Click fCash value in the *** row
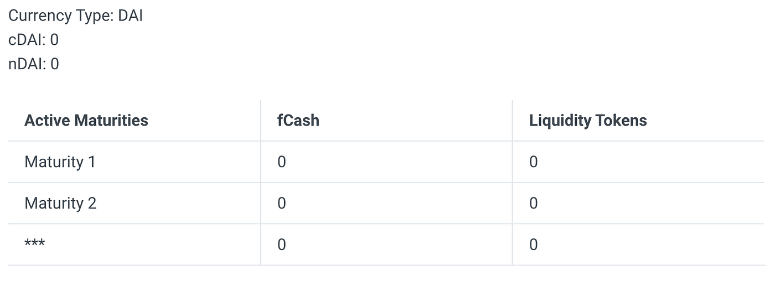 click(281, 245)
